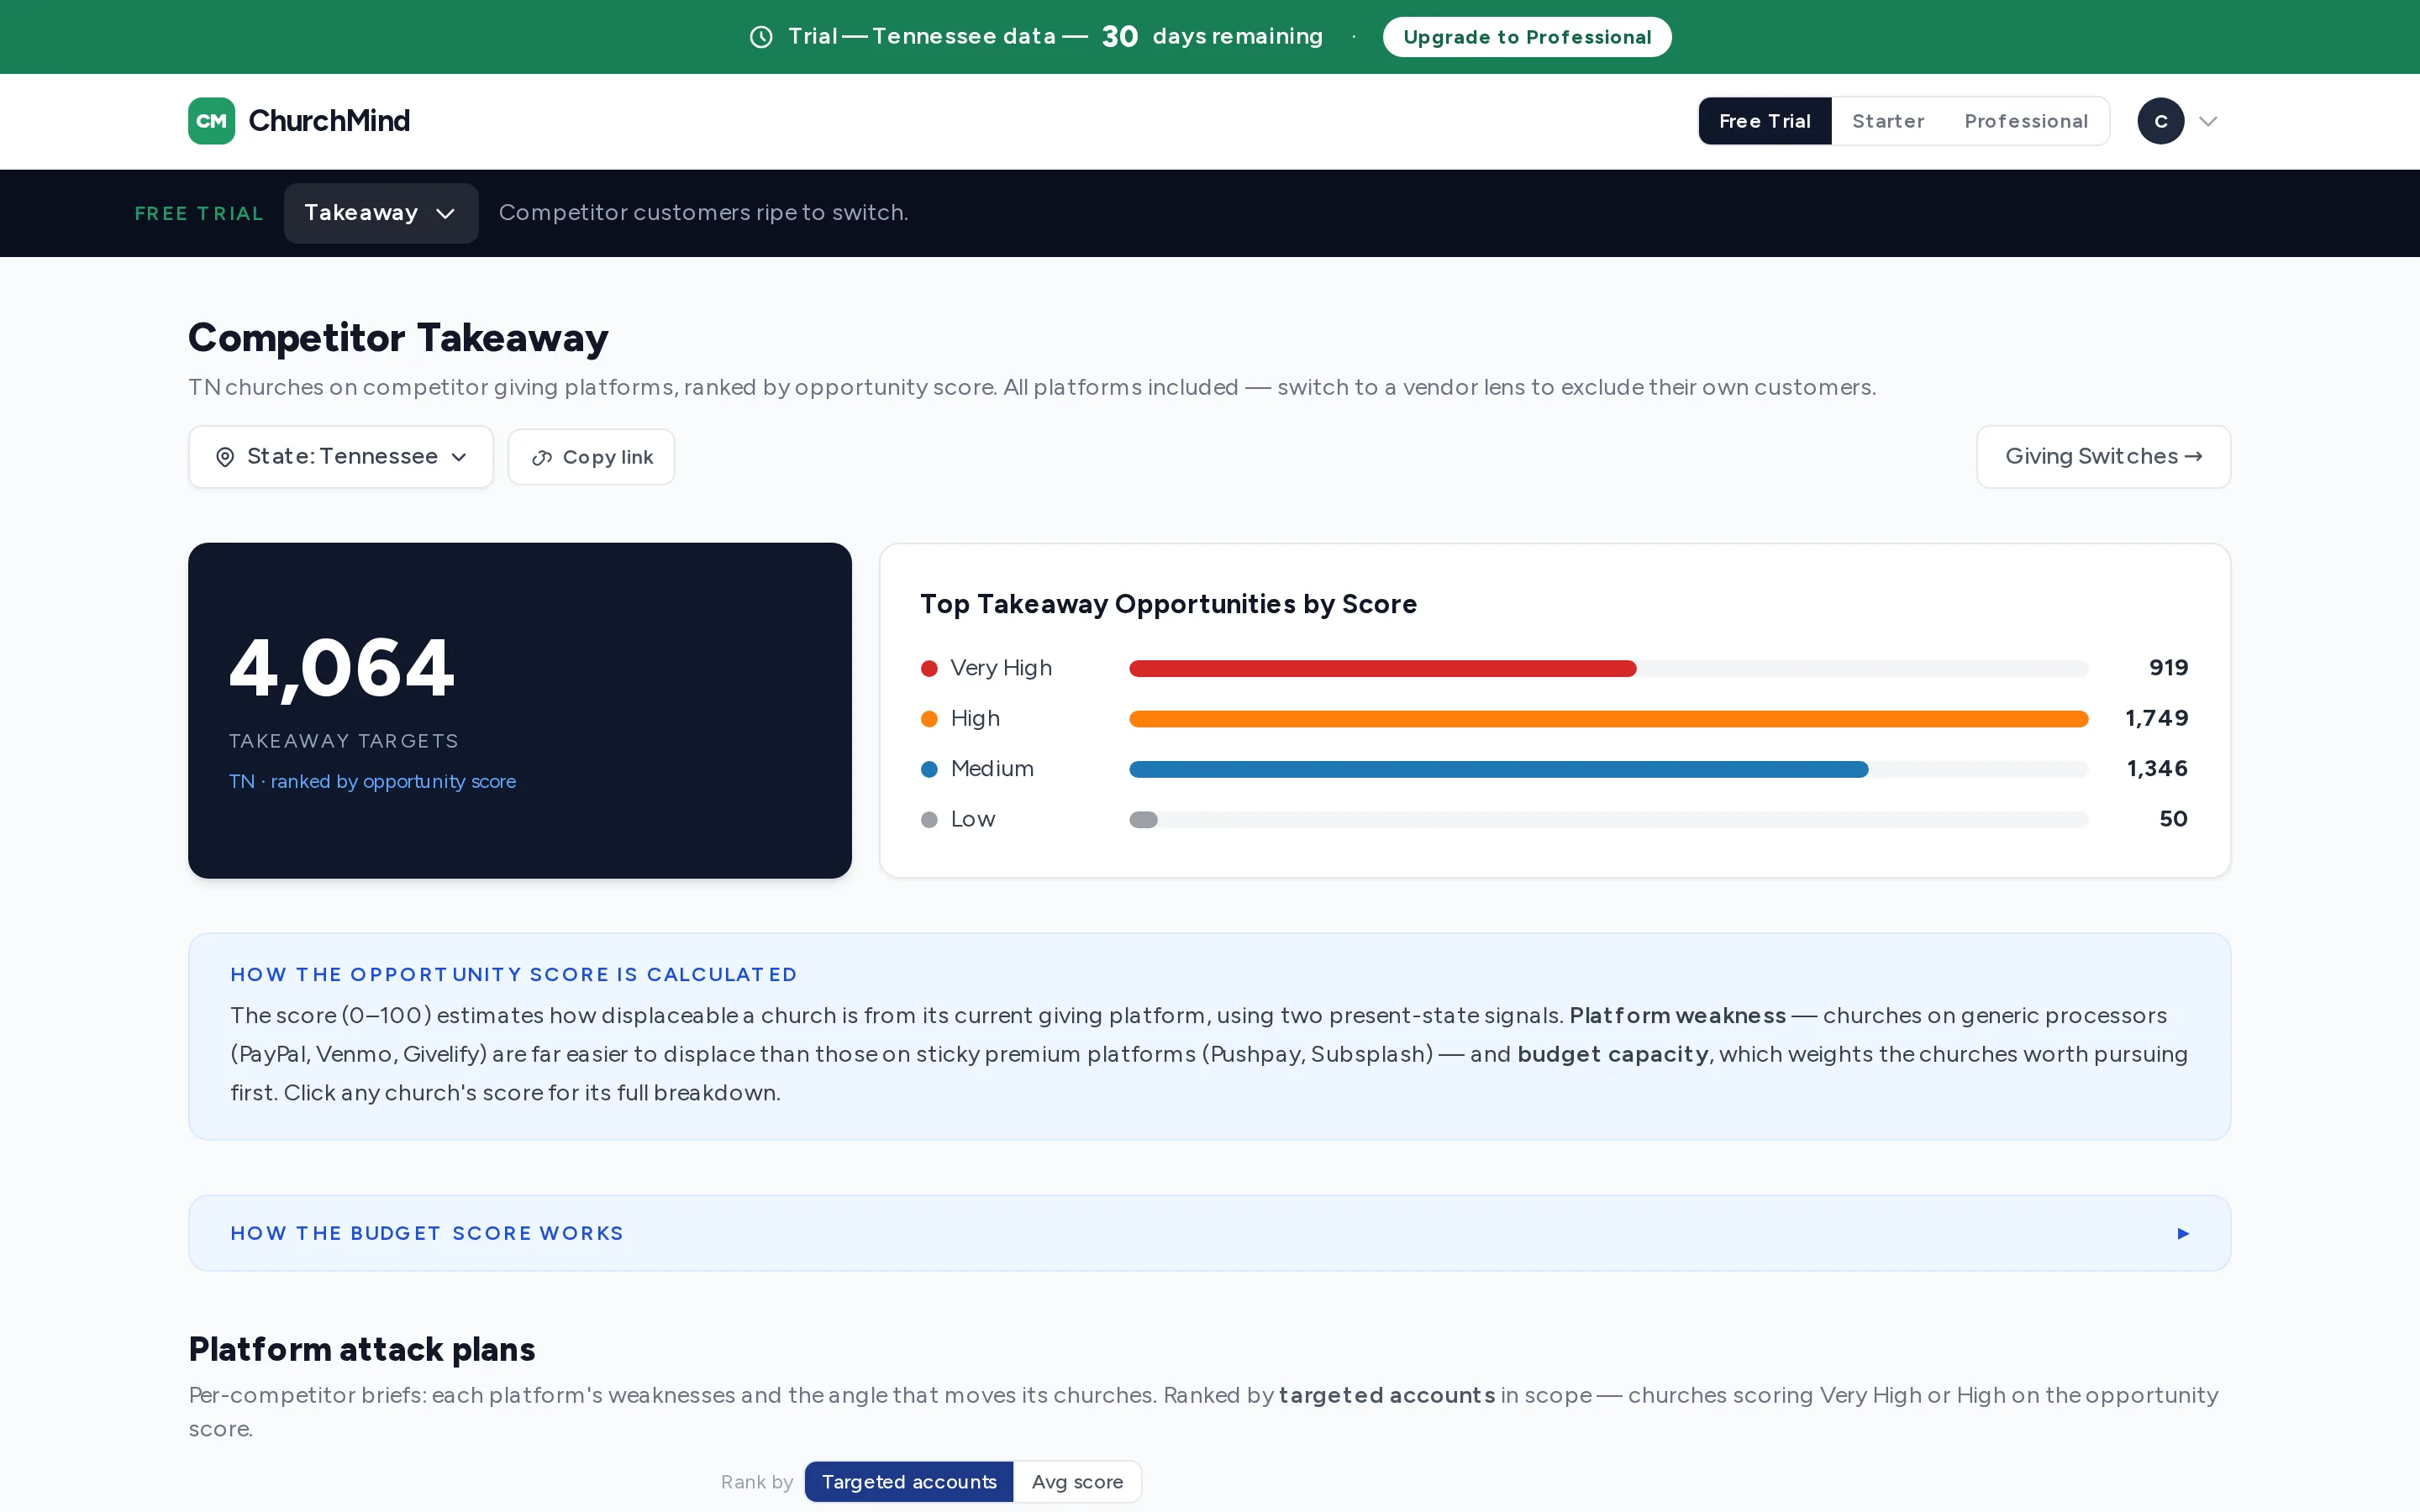This screenshot has width=2420, height=1512.
Task: Open the State: Tennessee dropdown
Action: click(341, 457)
